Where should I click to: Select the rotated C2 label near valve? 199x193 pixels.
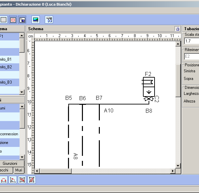pos(157,99)
